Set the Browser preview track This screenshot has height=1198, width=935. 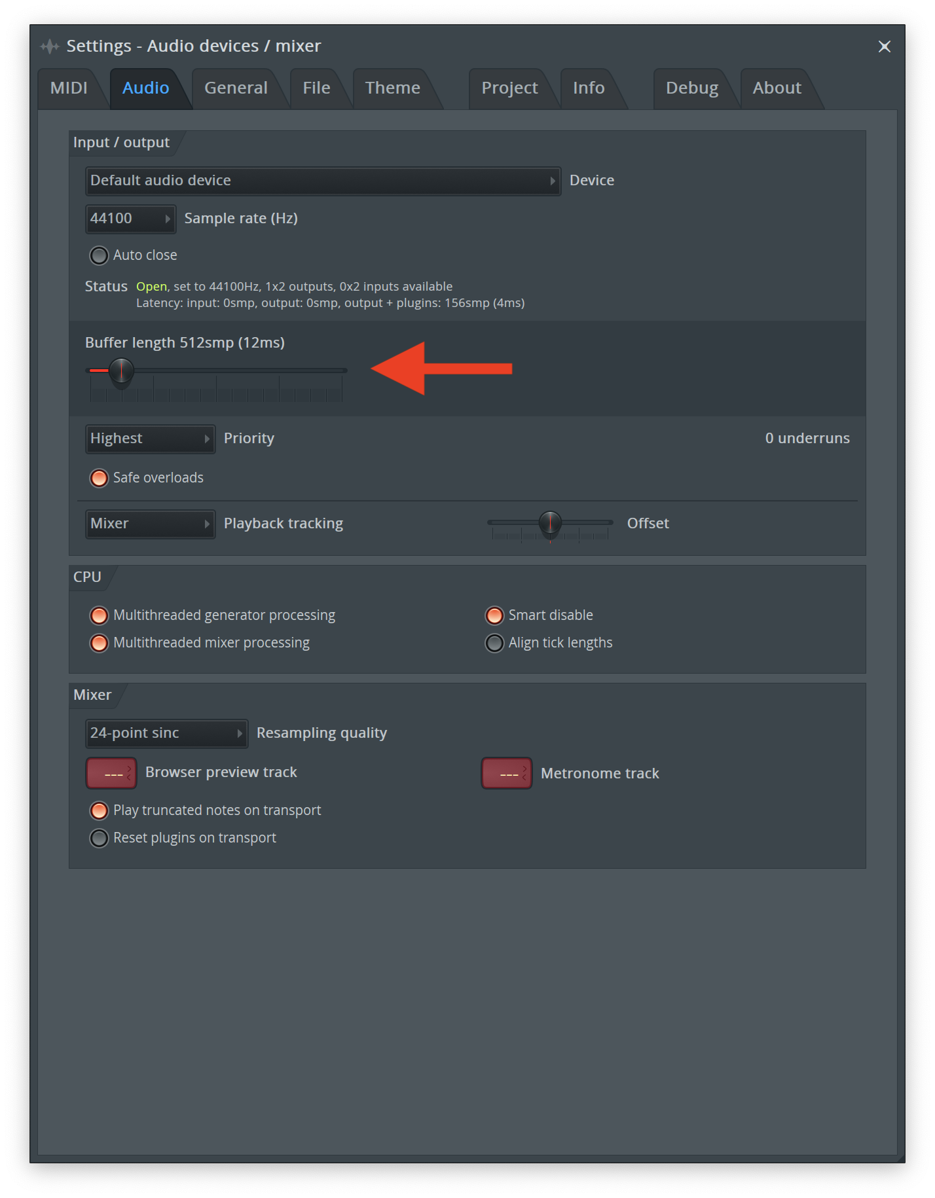111,772
